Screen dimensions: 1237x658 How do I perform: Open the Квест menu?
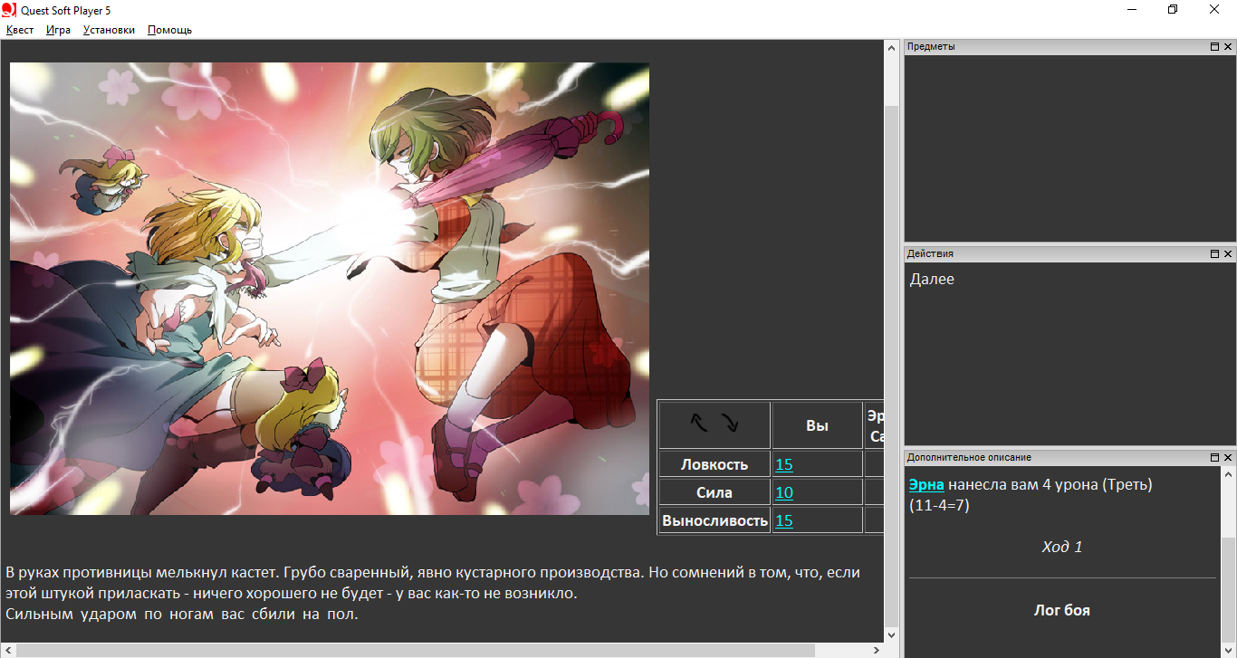click(x=20, y=30)
